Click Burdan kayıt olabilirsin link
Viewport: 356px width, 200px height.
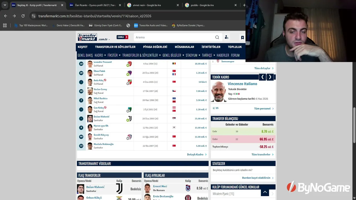[x=258, y=178]
